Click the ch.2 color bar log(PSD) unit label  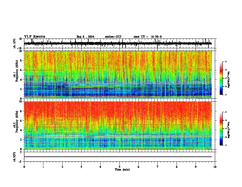tap(229, 130)
